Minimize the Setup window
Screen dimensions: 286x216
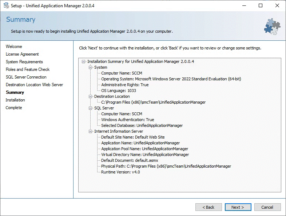244,6
